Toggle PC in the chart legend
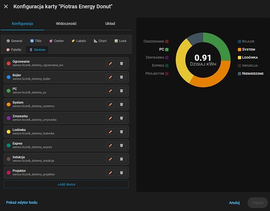Viewport: 270px width, 211px height. pos(164,49)
